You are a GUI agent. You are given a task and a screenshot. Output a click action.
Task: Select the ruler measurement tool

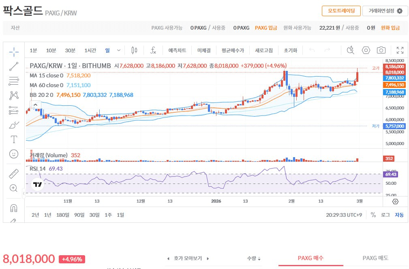click(13, 173)
